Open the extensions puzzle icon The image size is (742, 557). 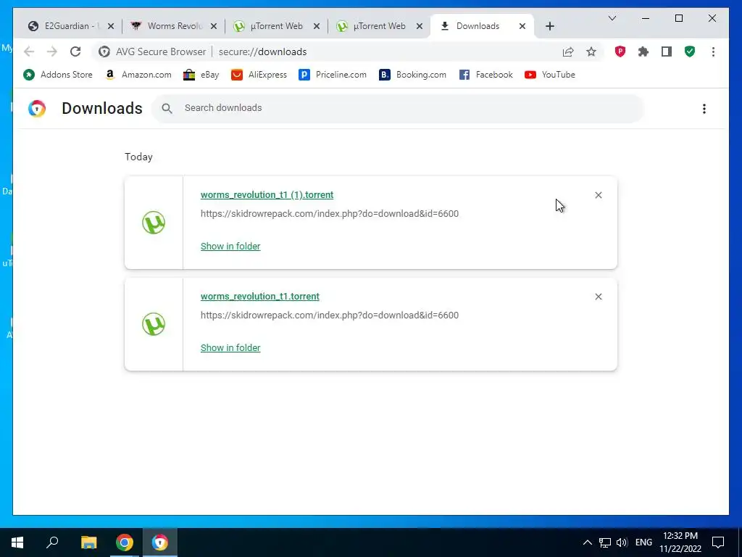pos(643,51)
